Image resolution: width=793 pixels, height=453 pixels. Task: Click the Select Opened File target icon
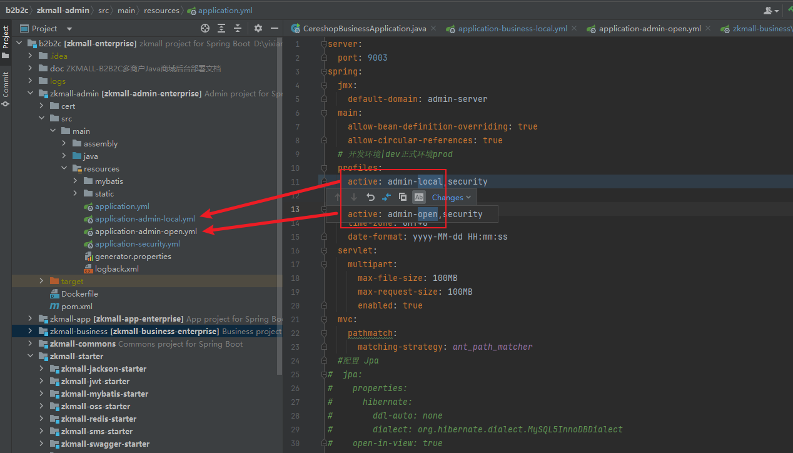(205, 28)
